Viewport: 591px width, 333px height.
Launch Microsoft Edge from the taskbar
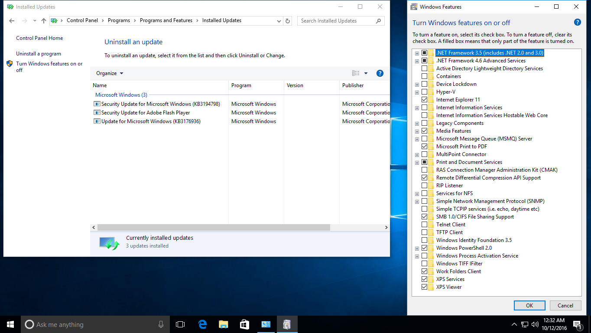click(202, 324)
